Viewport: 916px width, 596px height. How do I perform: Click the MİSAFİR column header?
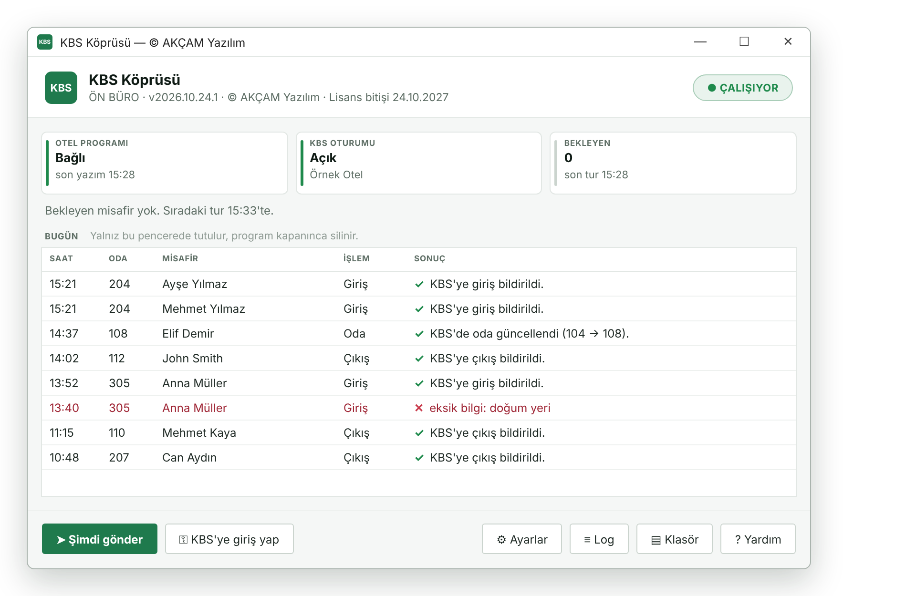pyautogui.click(x=180, y=258)
